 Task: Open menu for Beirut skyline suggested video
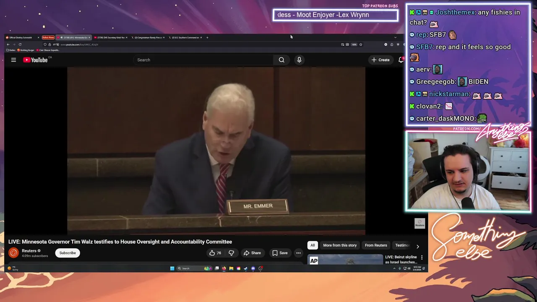click(x=422, y=257)
